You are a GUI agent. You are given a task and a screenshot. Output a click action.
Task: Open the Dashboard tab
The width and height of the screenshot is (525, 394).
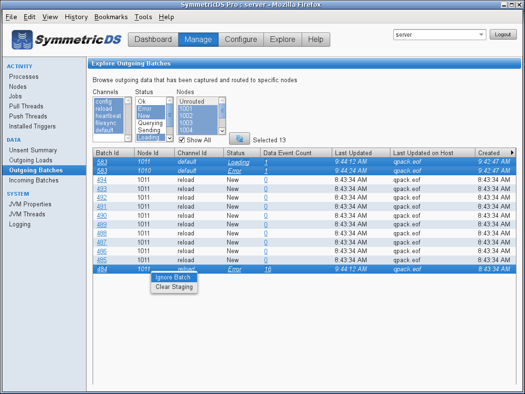(x=153, y=40)
